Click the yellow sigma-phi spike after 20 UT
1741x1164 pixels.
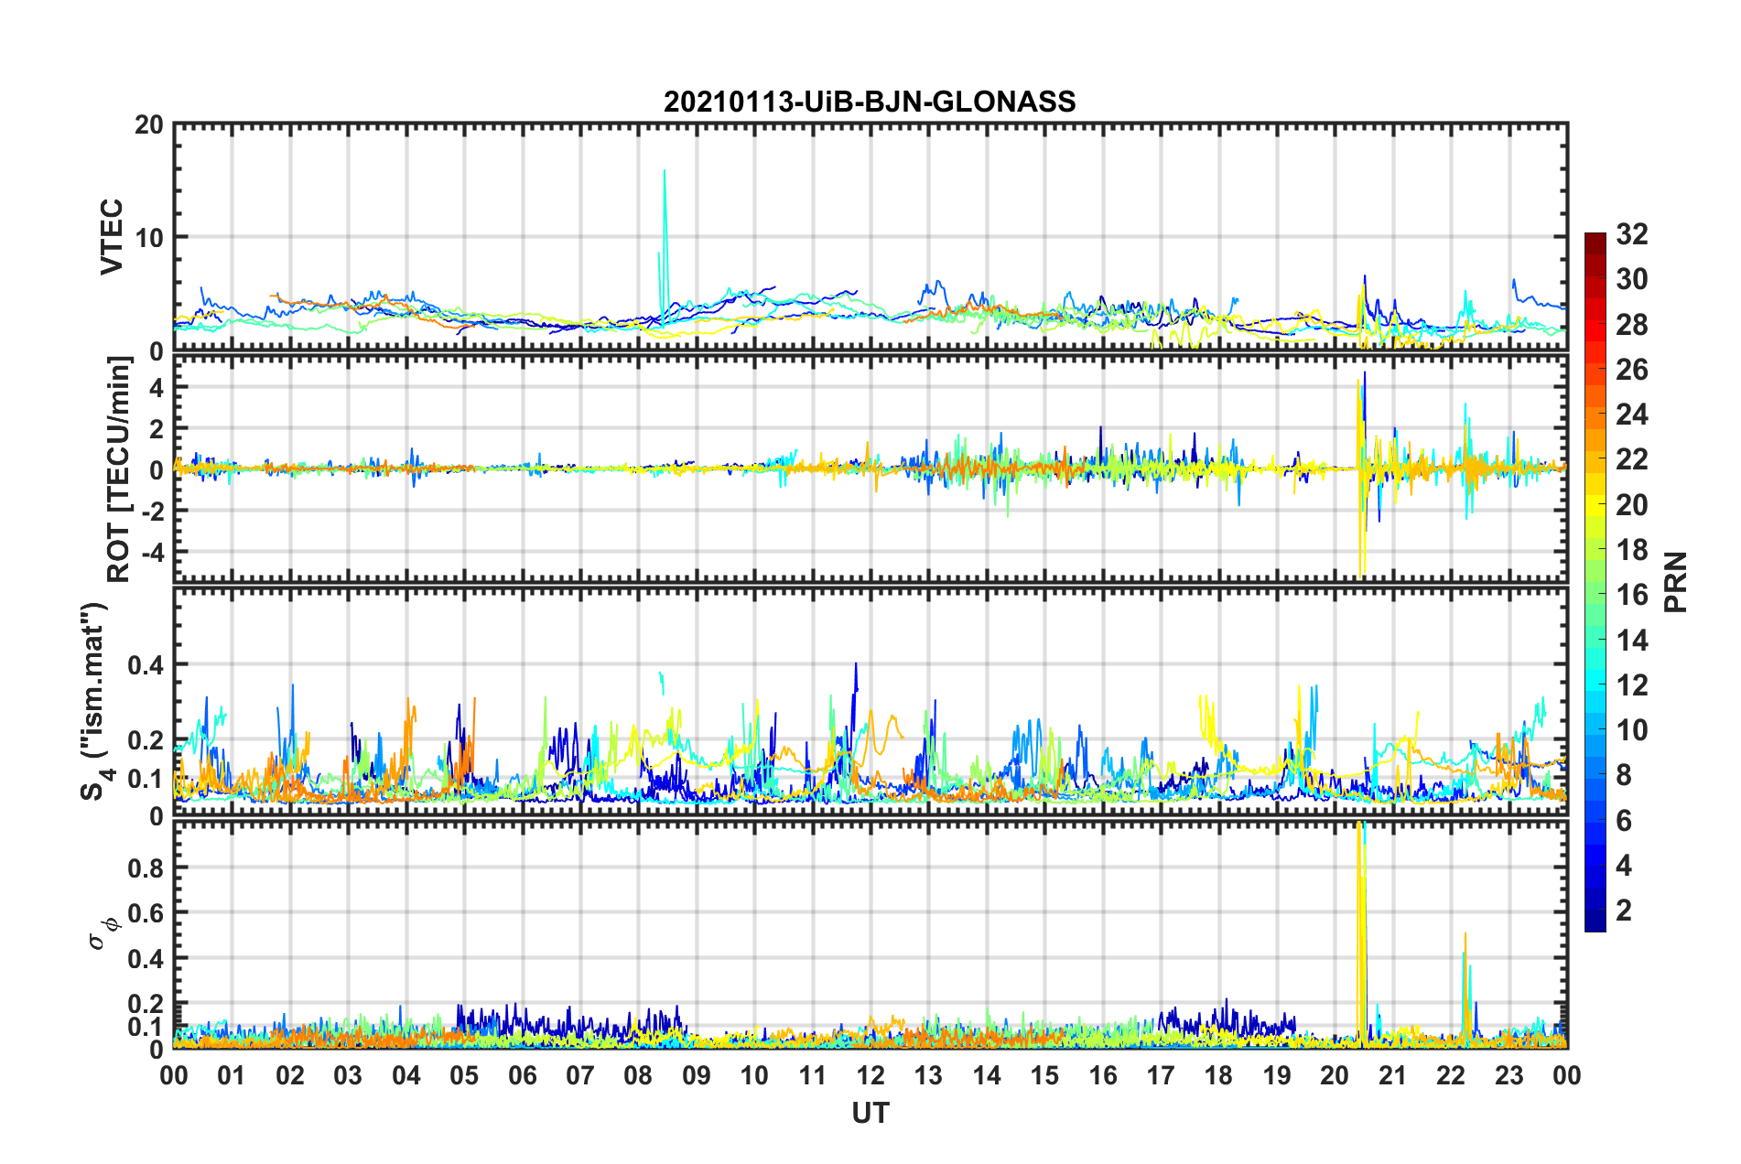point(1361,933)
